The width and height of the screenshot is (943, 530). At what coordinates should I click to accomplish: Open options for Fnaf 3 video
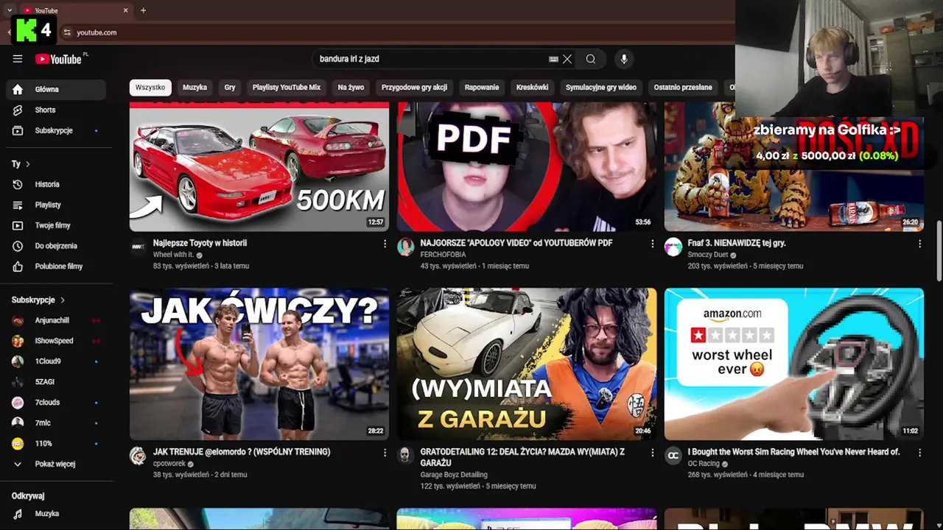(x=919, y=244)
